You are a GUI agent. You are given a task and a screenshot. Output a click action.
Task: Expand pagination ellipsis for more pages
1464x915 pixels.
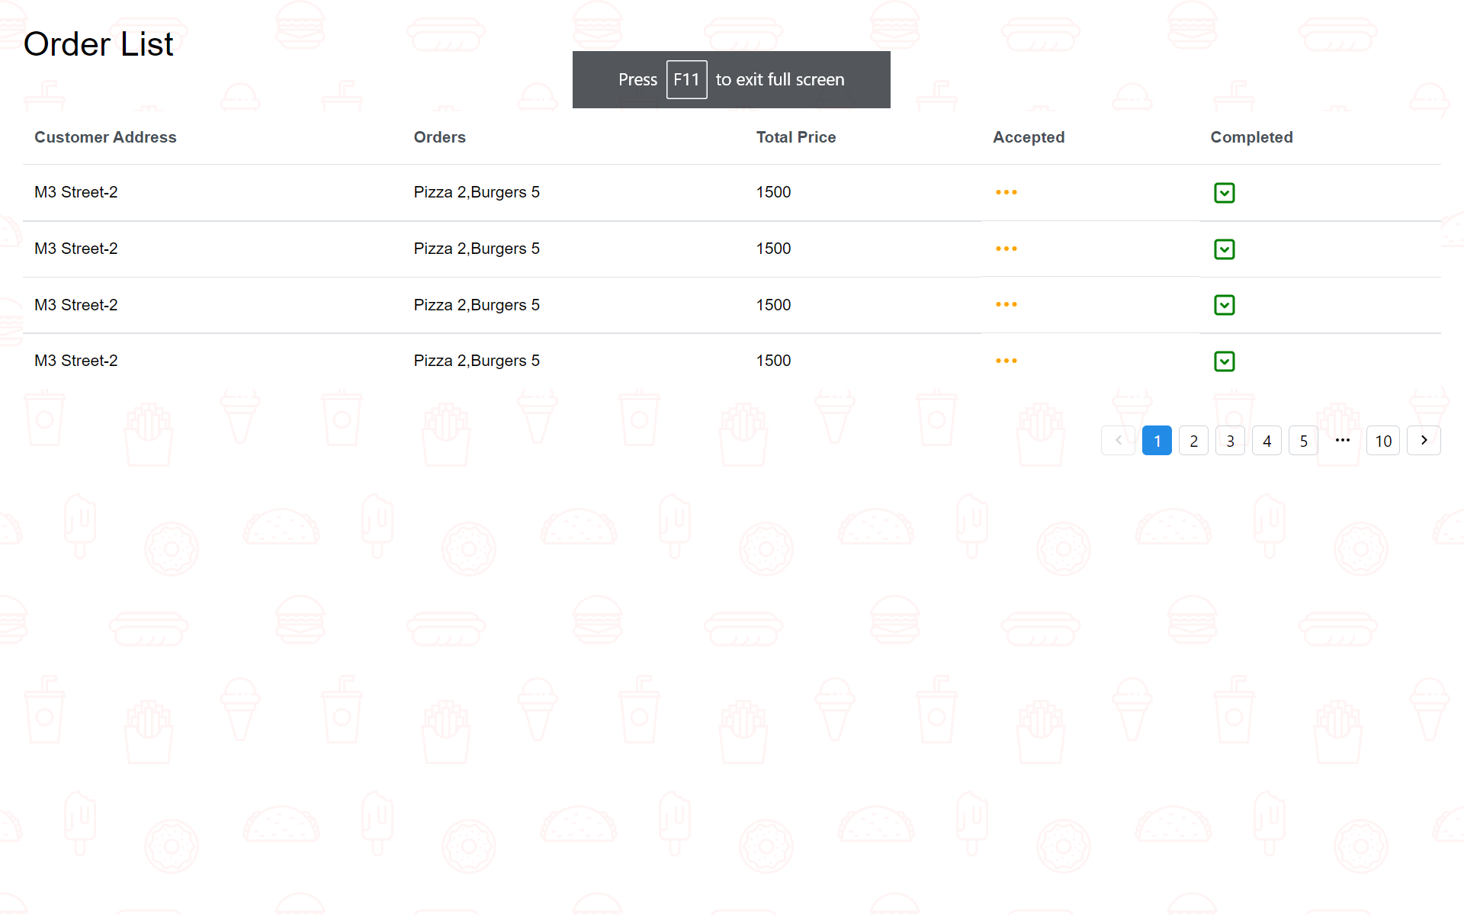click(1343, 441)
